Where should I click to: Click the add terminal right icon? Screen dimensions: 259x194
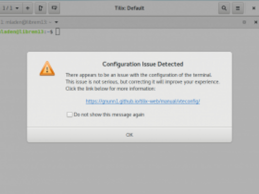point(41,8)
